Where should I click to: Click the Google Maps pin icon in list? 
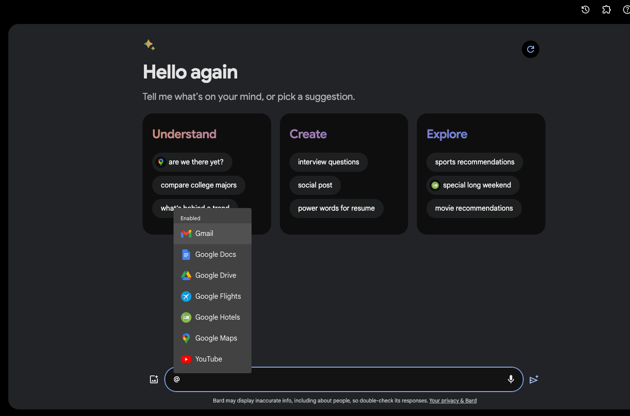186,338
